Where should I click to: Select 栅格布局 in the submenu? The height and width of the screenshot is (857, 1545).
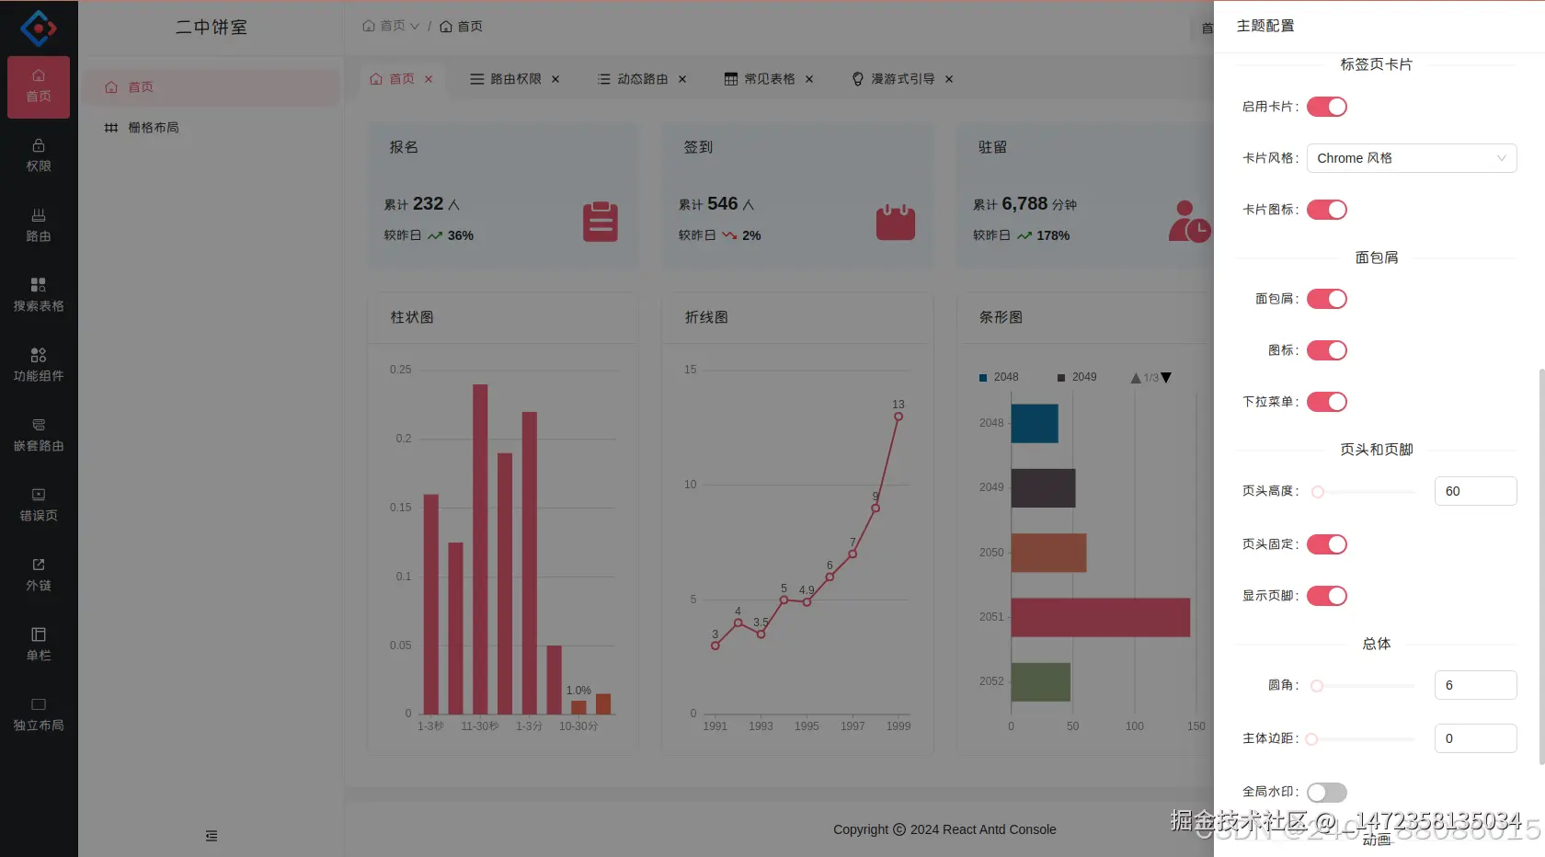tap(211, 128)
